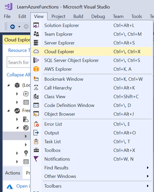Switch to the Actions tab

tap(13, 173)
